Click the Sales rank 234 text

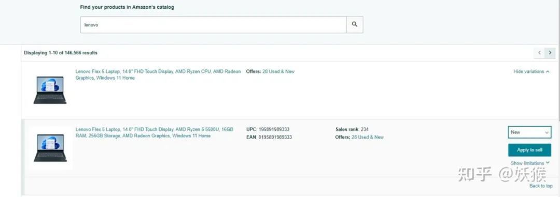[352, 129]
